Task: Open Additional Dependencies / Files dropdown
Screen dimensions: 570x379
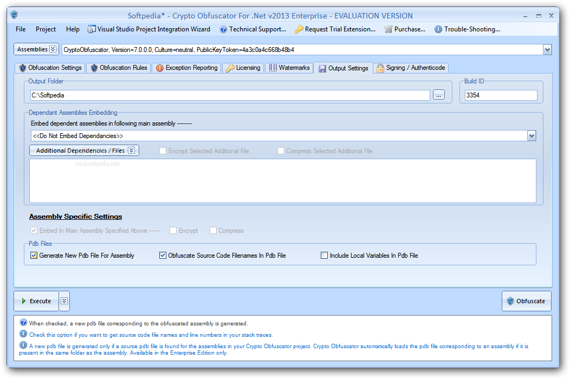Action: [x=84, y=151]
